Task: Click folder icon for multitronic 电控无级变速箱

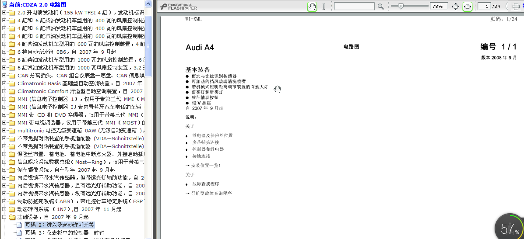Action: coord(12,131)
